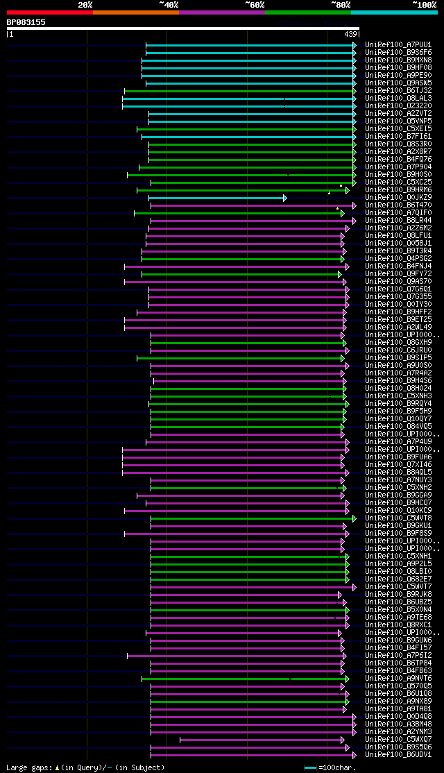
Task: Select the UniRef100_B8LR44 label
Action: point(399,221)
